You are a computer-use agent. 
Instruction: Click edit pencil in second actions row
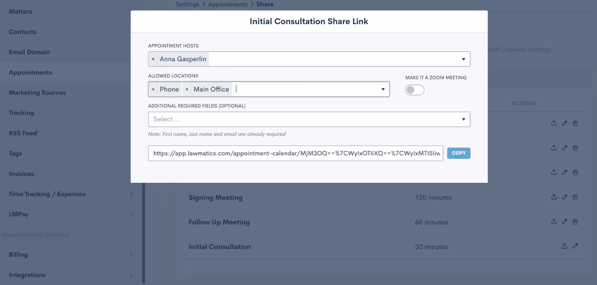(564, 148)
